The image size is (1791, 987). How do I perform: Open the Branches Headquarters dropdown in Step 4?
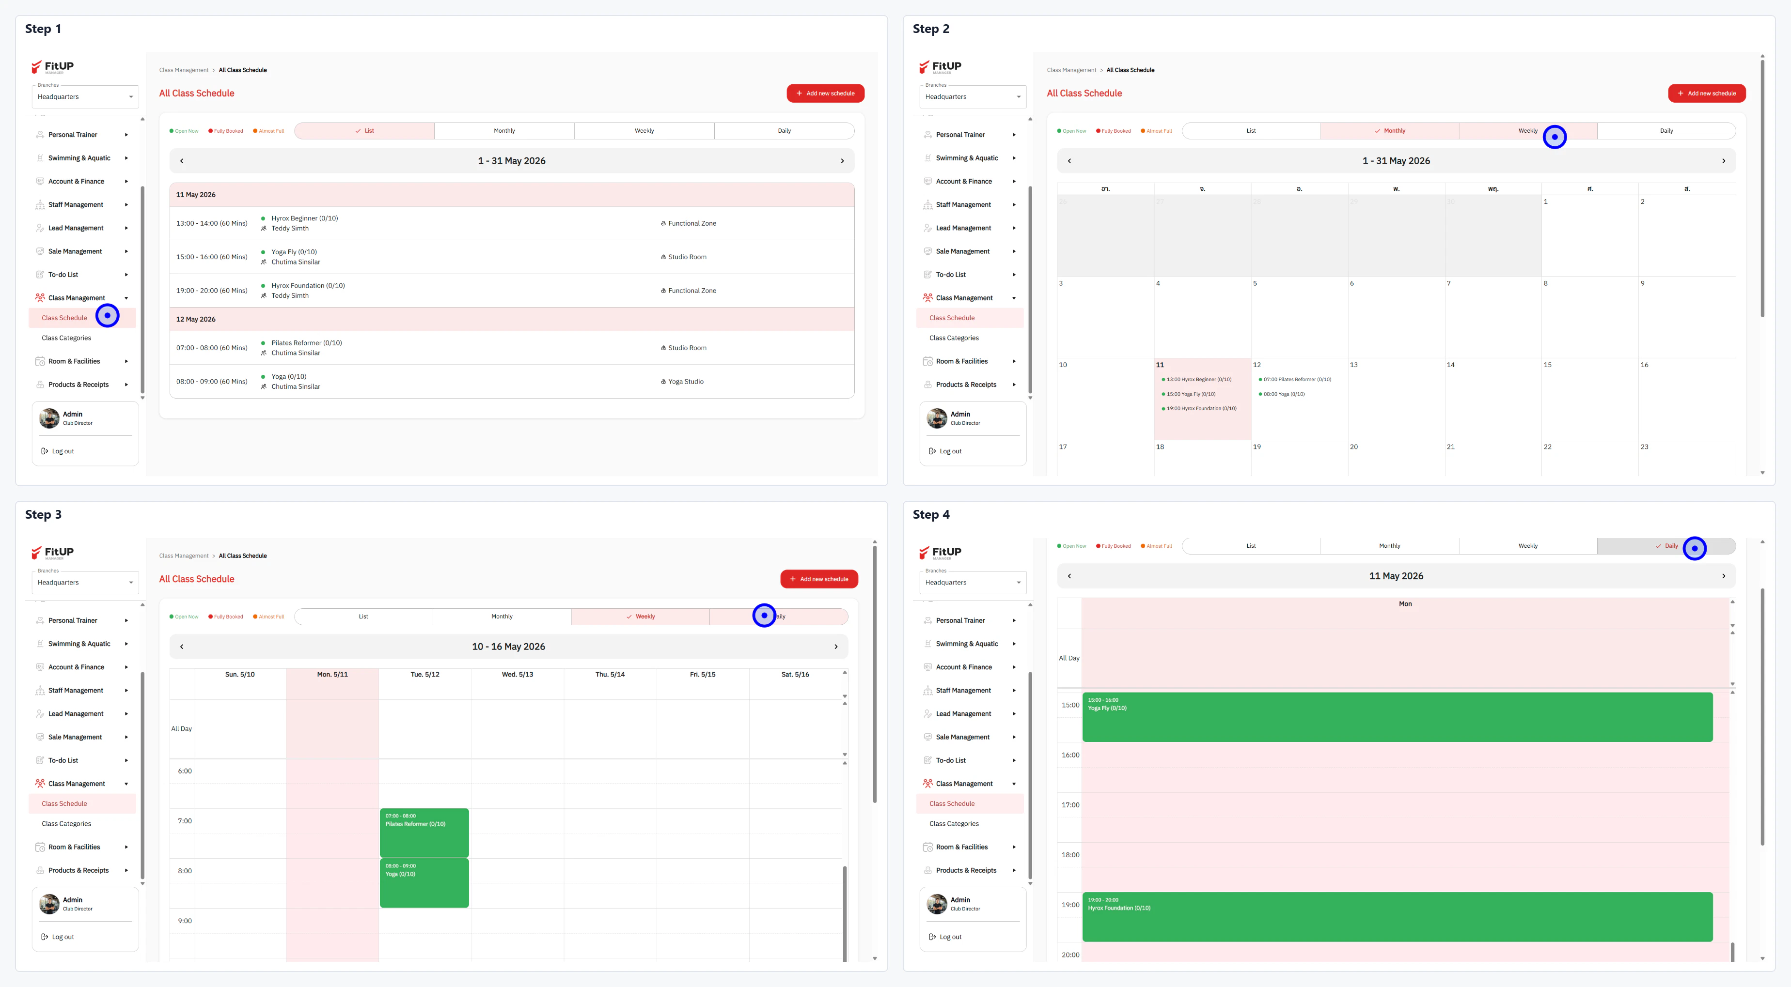(x=973, y=583)
